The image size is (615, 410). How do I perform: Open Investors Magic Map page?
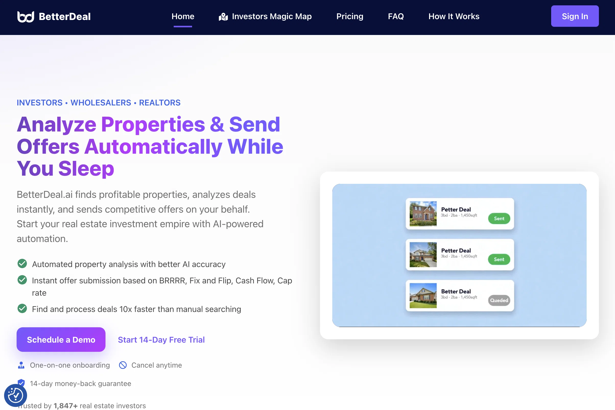point(265,17)
